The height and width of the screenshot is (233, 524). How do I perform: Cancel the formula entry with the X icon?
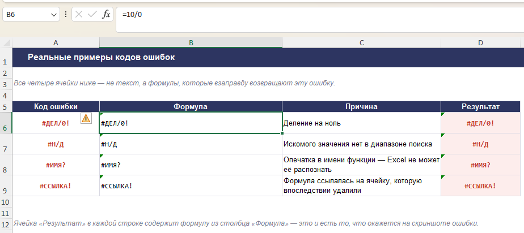point(79,14)
